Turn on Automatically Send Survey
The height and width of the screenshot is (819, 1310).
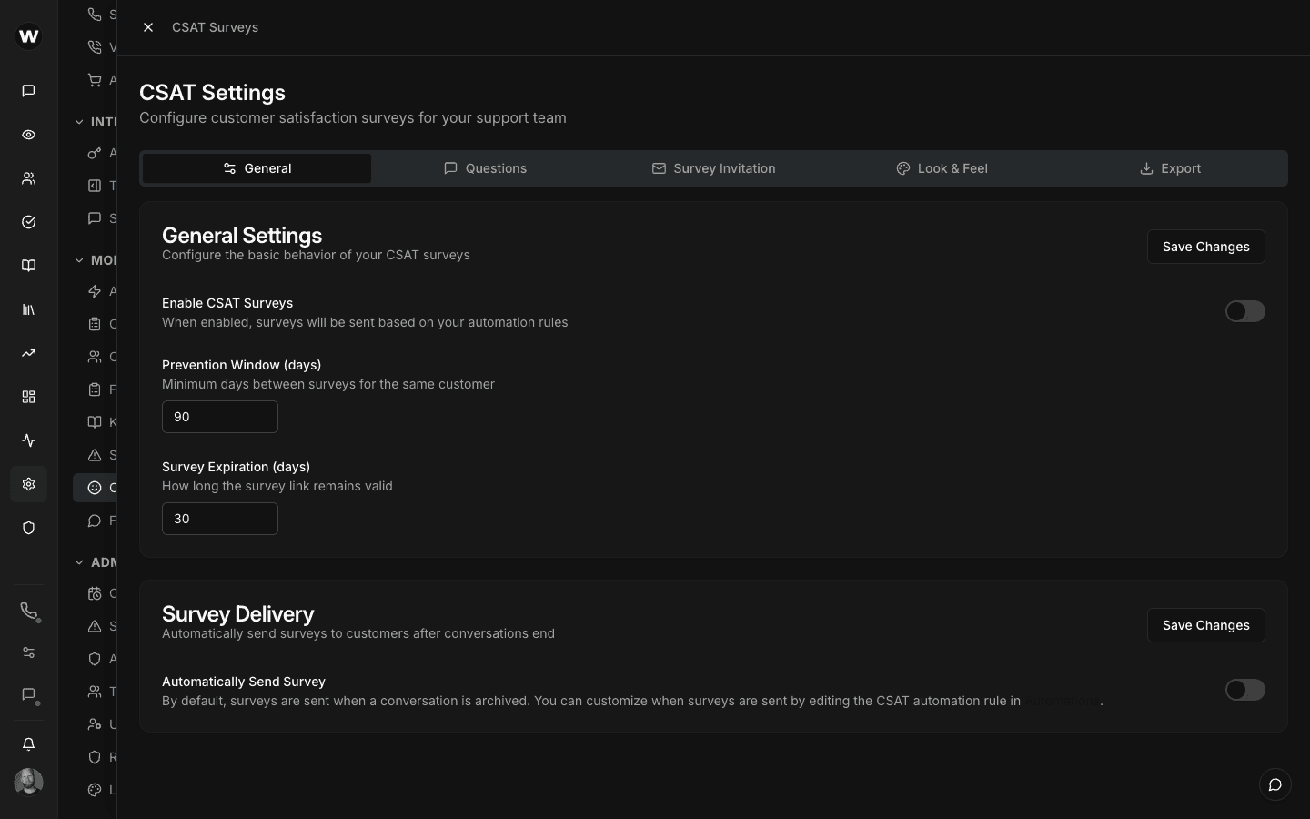[x=1244, y=690]
